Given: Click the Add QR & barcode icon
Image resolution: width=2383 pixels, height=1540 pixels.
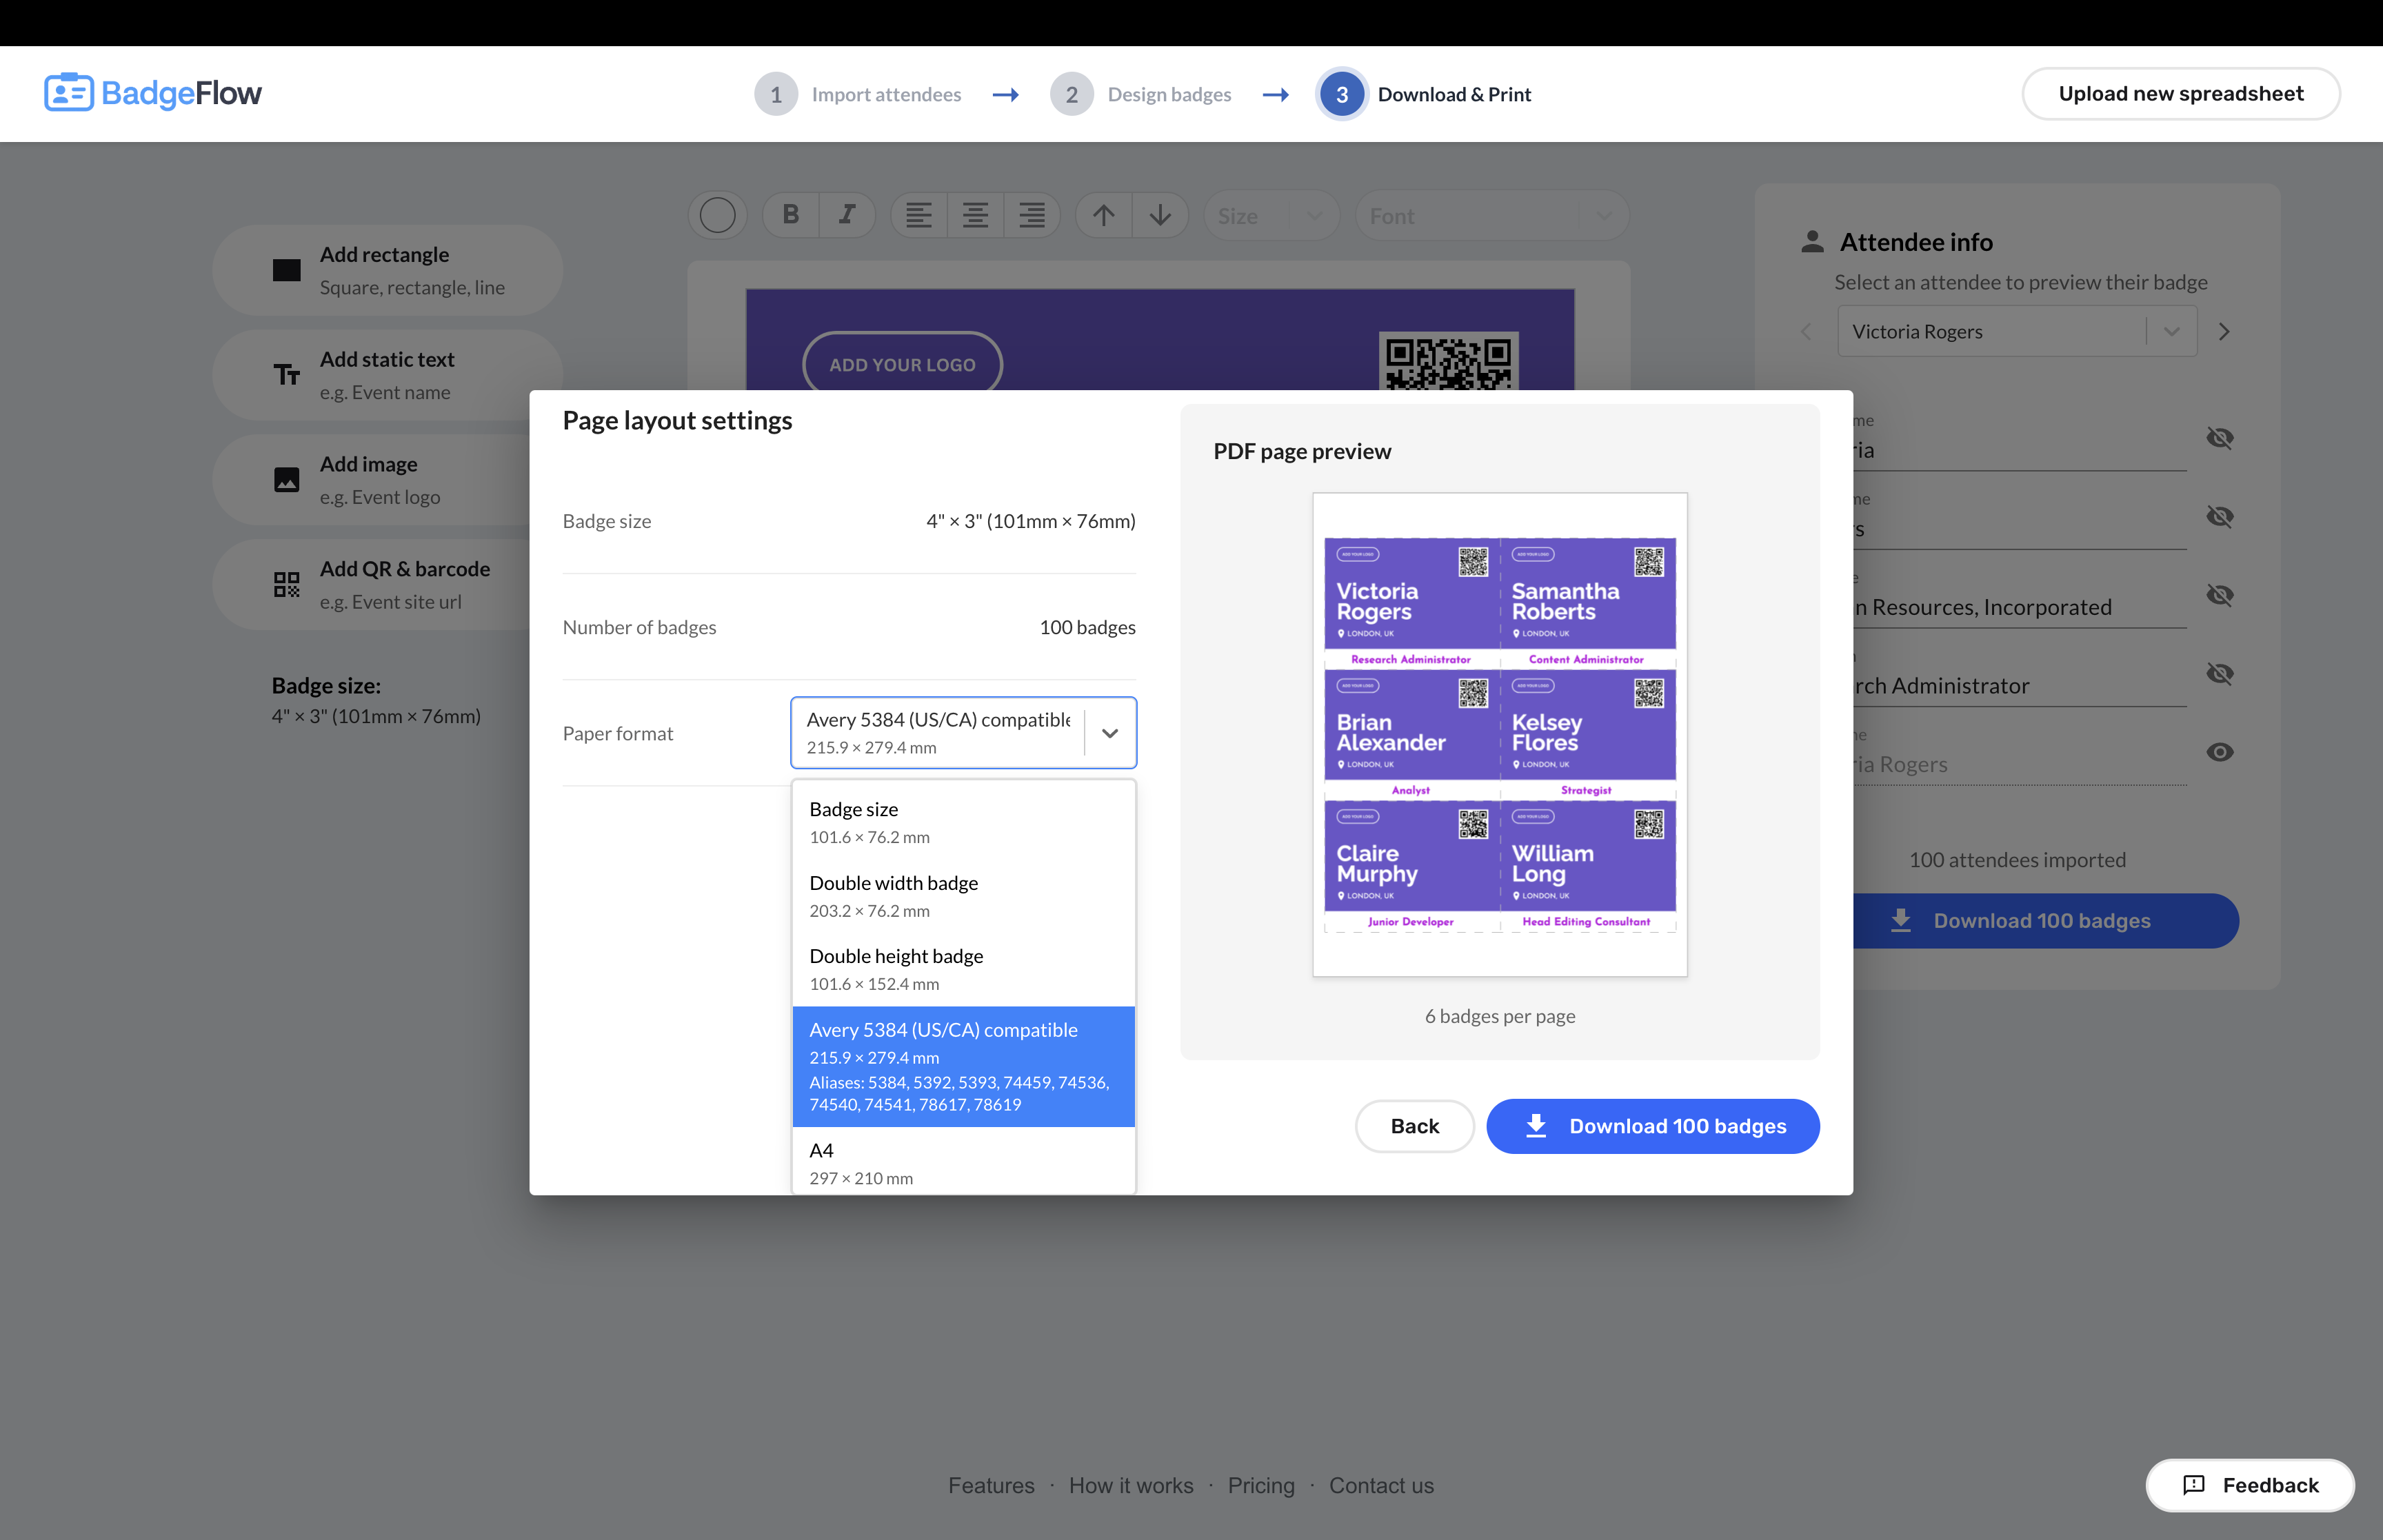Looking at the screenshot, I should point(287,585).
